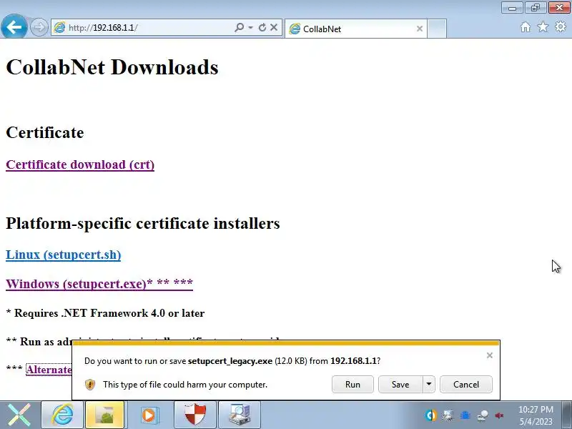Refresh the page with the reload icon
This screenshot has height=429, width=572.
click(x=262, y=27)
